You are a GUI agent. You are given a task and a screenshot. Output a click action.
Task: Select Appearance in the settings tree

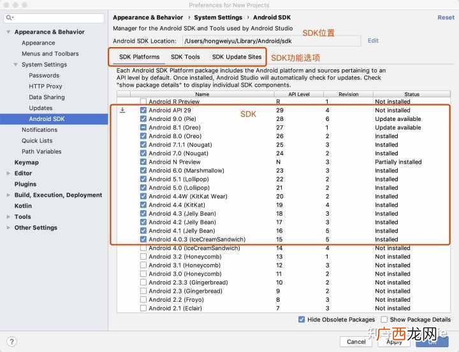[38, 43]
